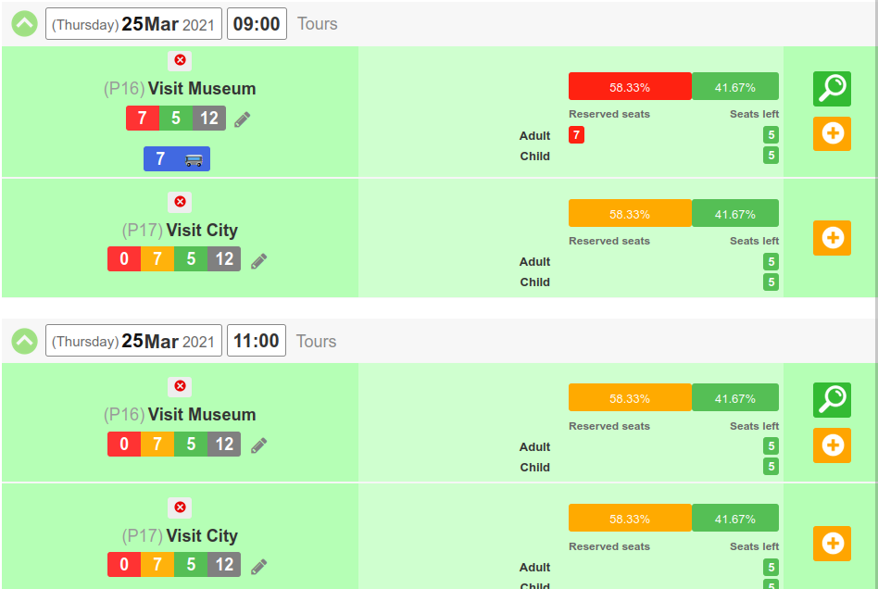The image size is (878, 589).
Task: Add reservation with plus for 11:00 Visit Museum
Action: [x=832, y=445]
